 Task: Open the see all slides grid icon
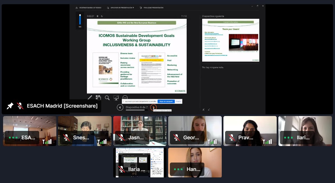[x=98, y=98]
